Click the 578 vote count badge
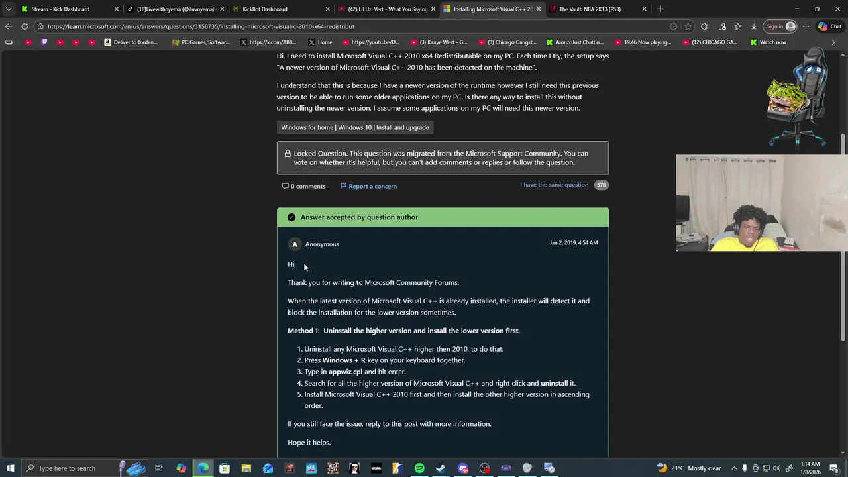Image resolution: width=848 pixels, height=477 pixels. click(x=601, y=185)
